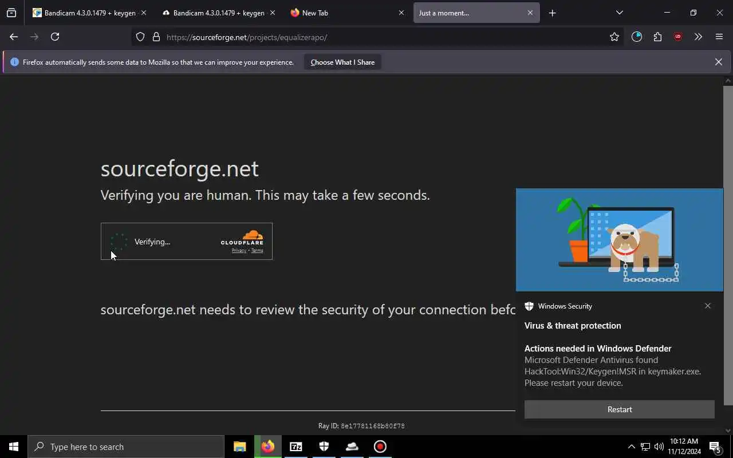The height and width of the screenshot is (458, 733).
Task: Expand the list all tabs dropdown
Action: [619, 13]
